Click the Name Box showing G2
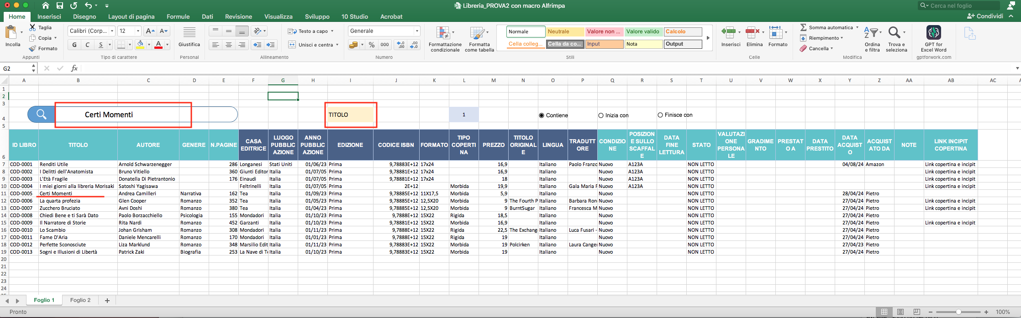 pos(16,68)
